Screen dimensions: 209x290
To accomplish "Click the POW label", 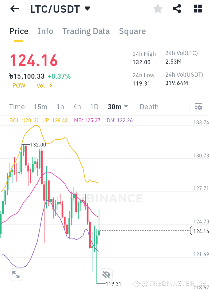I will click(19, 86).
